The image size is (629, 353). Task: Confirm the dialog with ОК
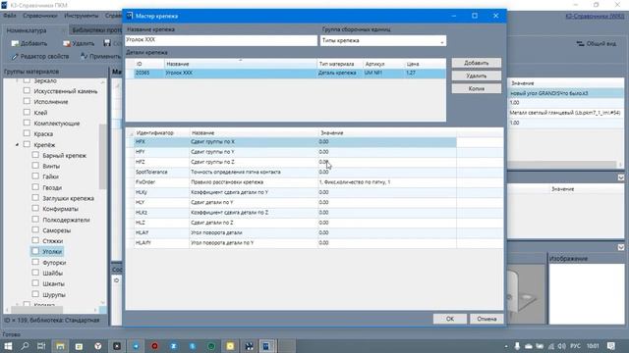pyautogui.click(x=450, y=319)
